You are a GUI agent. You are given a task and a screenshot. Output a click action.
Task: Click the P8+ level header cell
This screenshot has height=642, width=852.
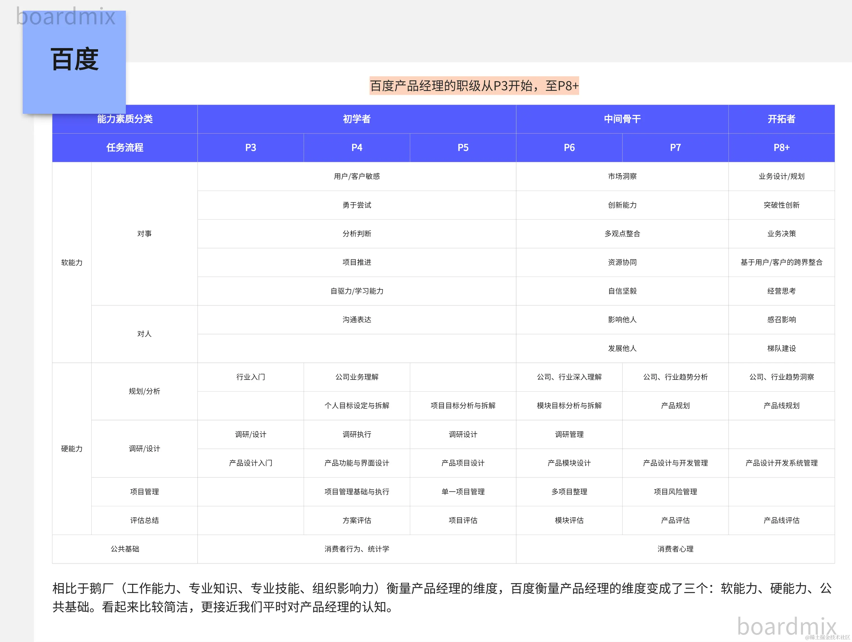(x=782, y=148)
